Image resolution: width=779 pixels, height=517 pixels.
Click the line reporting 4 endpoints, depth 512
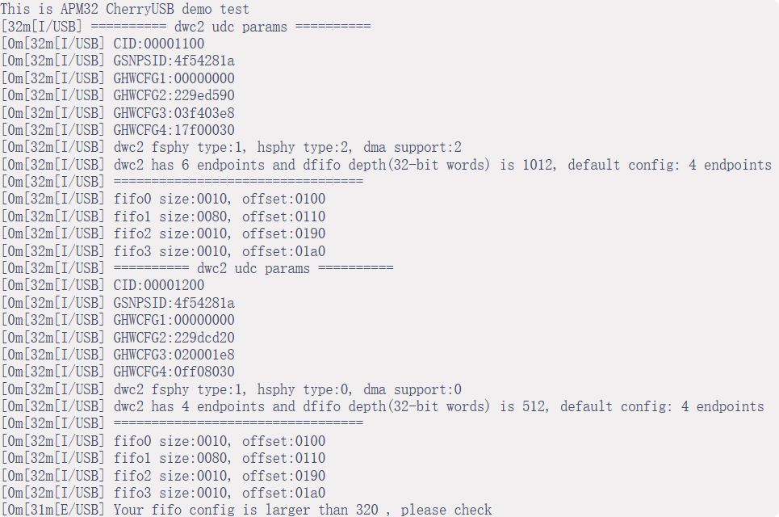(x=438, y=406)
